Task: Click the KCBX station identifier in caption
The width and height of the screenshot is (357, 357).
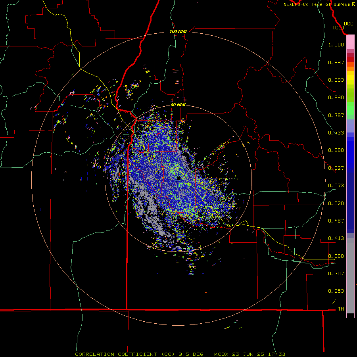Action: point(221,354)
